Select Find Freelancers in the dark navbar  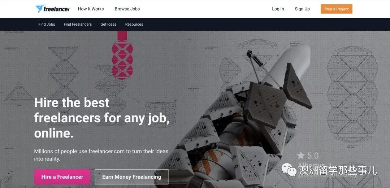(78, 25)
